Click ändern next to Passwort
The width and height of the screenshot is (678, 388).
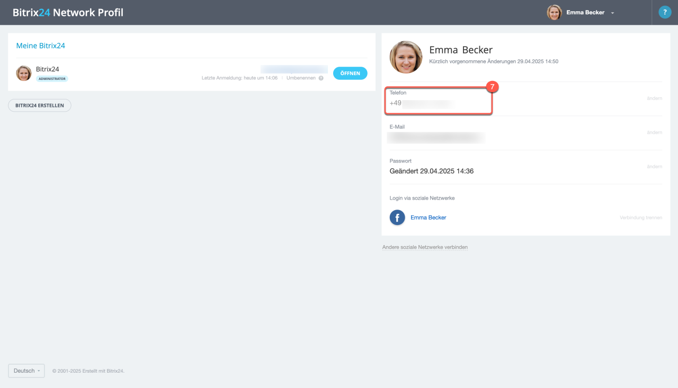pos(654,167)
